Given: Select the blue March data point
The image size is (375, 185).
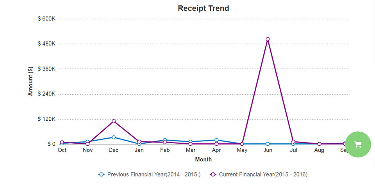Looking at the screenshot, I should point(190,142).
